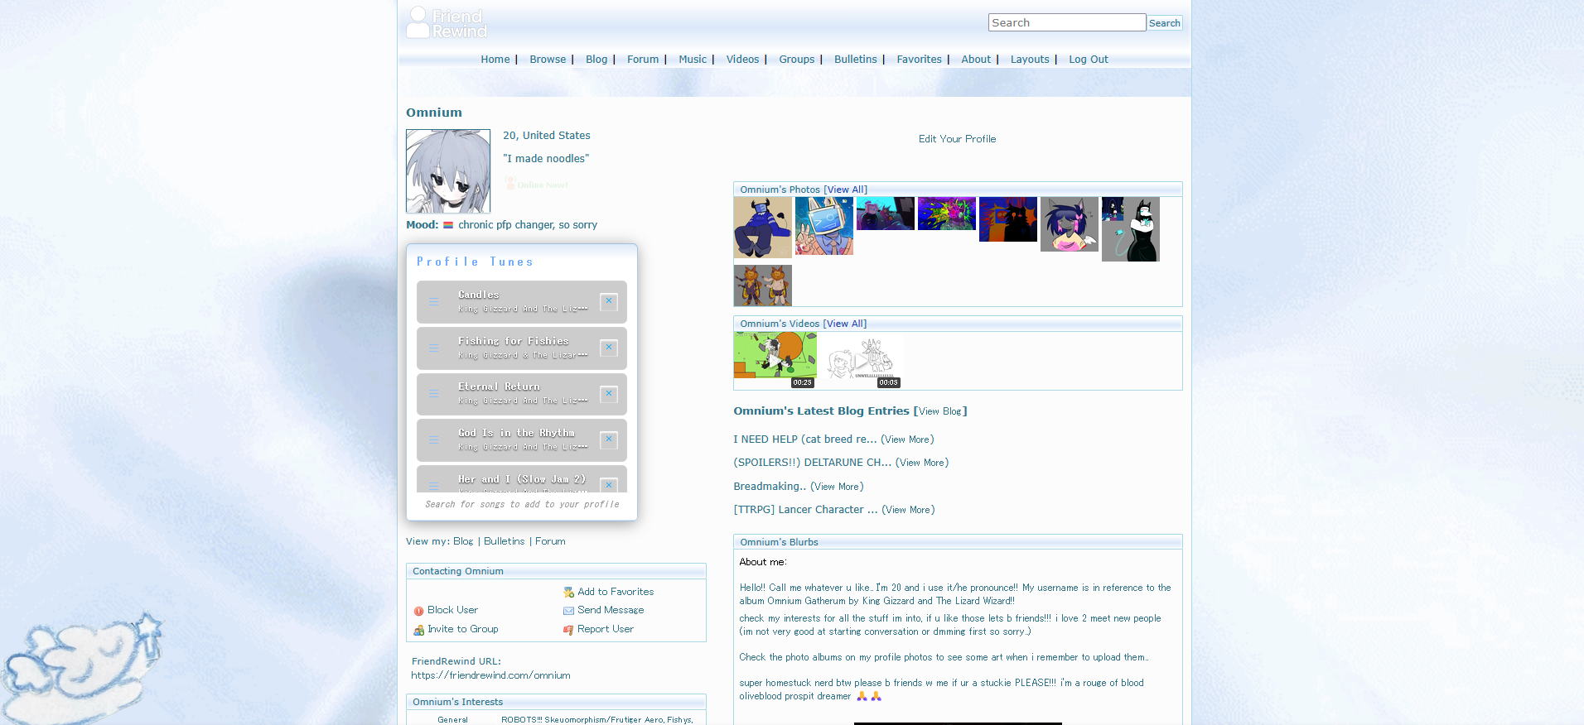Open Favorites in the navigation bar
This screenshot has height=725, width=1584.
coord(919,60)
